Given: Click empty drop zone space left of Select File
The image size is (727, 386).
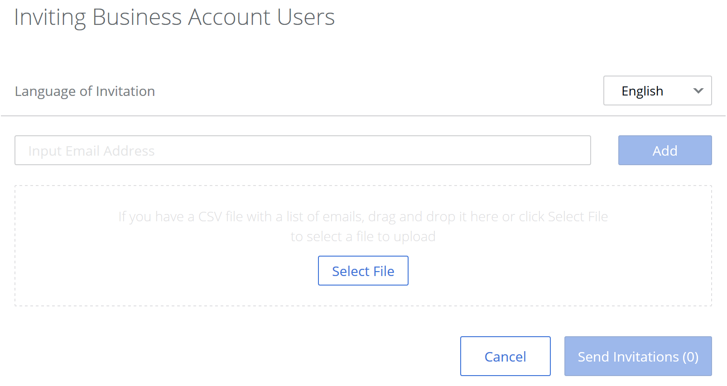Looking at the screenshot, I should 181,272.
